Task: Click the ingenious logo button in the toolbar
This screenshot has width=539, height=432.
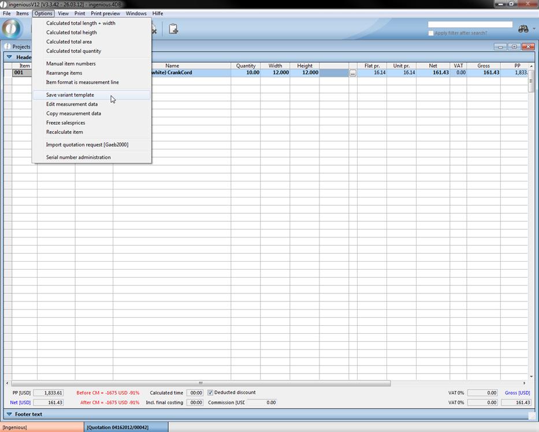Action: pyautogui.click(x=13, y=29)
